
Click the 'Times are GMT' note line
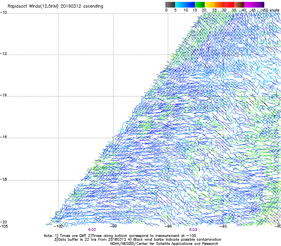120,236
